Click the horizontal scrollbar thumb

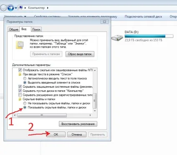pos(42,115)
